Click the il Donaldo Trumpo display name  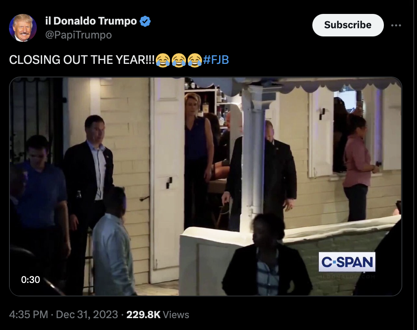pos(91,21)
